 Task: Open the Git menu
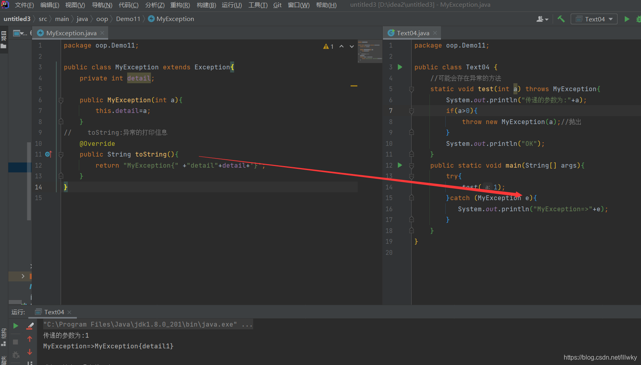[277, 5]
